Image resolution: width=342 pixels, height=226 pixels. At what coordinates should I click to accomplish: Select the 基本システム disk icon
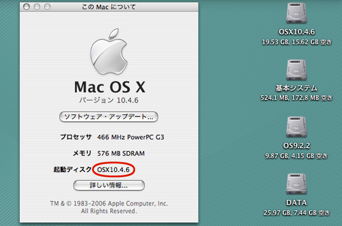(x=296, y=70)
